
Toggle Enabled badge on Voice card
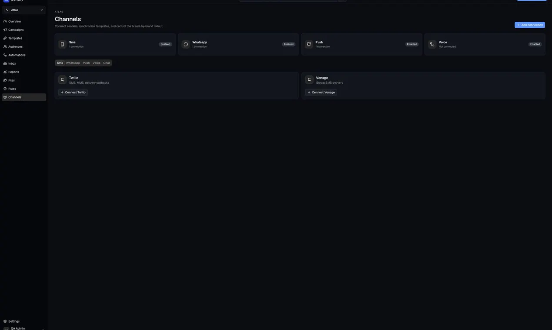[x=535, y=44]
